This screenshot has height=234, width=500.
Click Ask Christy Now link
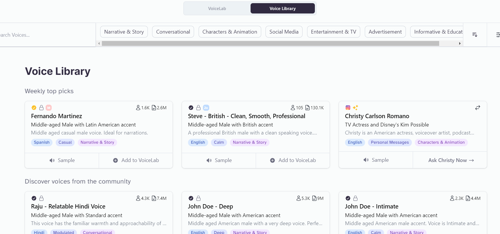450,160
